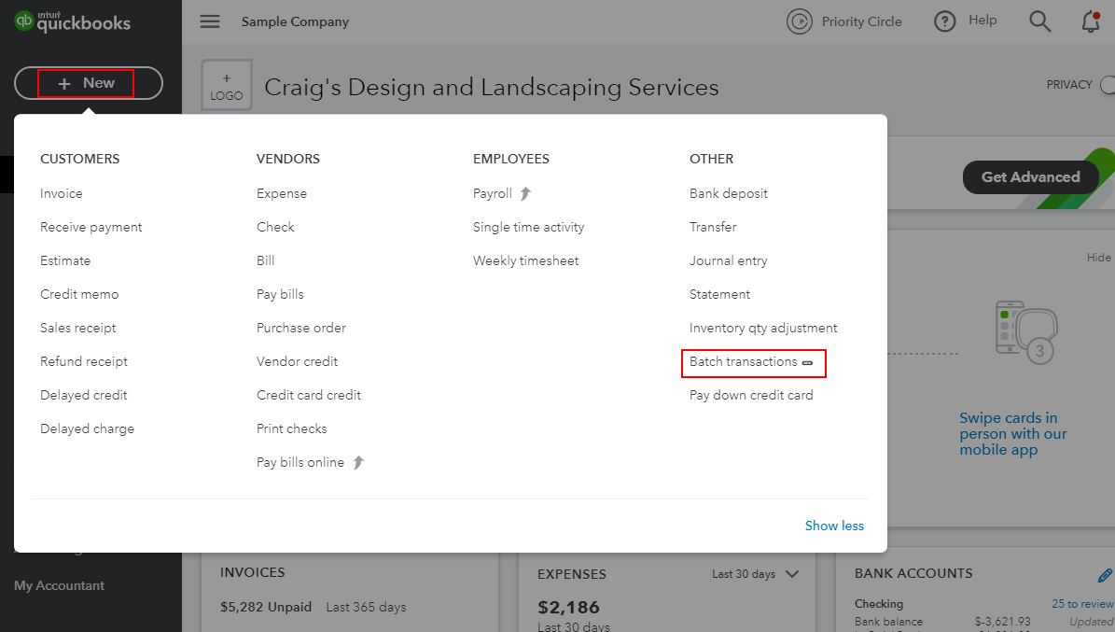1115x632 pixels.
Task: Select Statement under Other
Action: pos(719,294)
